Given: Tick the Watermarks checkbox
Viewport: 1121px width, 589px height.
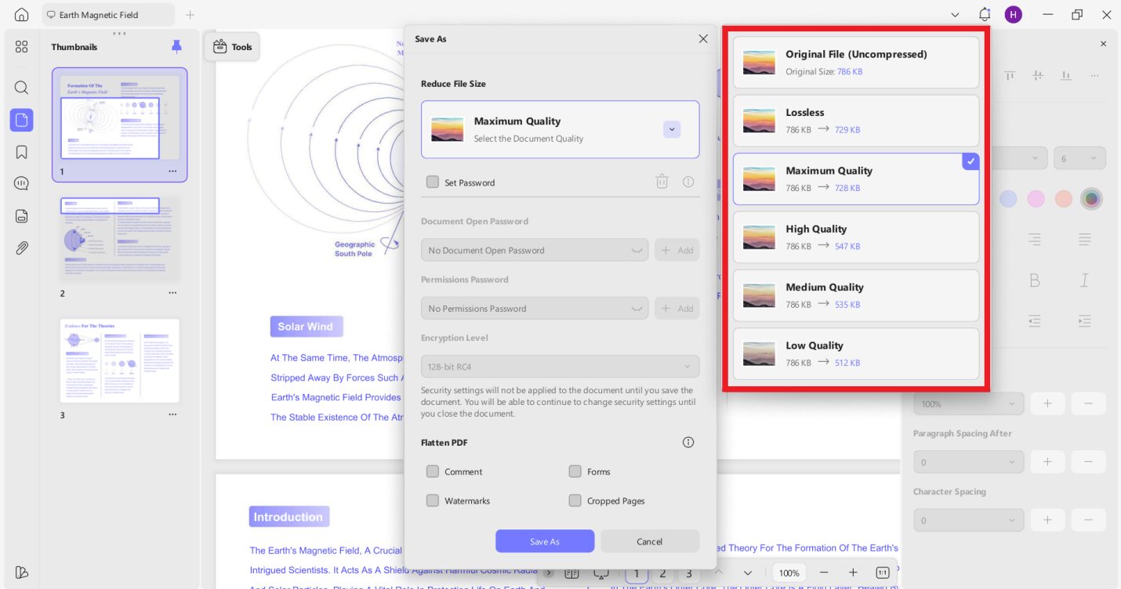Looking at the screenshot, I should click(x=433, y=500).
